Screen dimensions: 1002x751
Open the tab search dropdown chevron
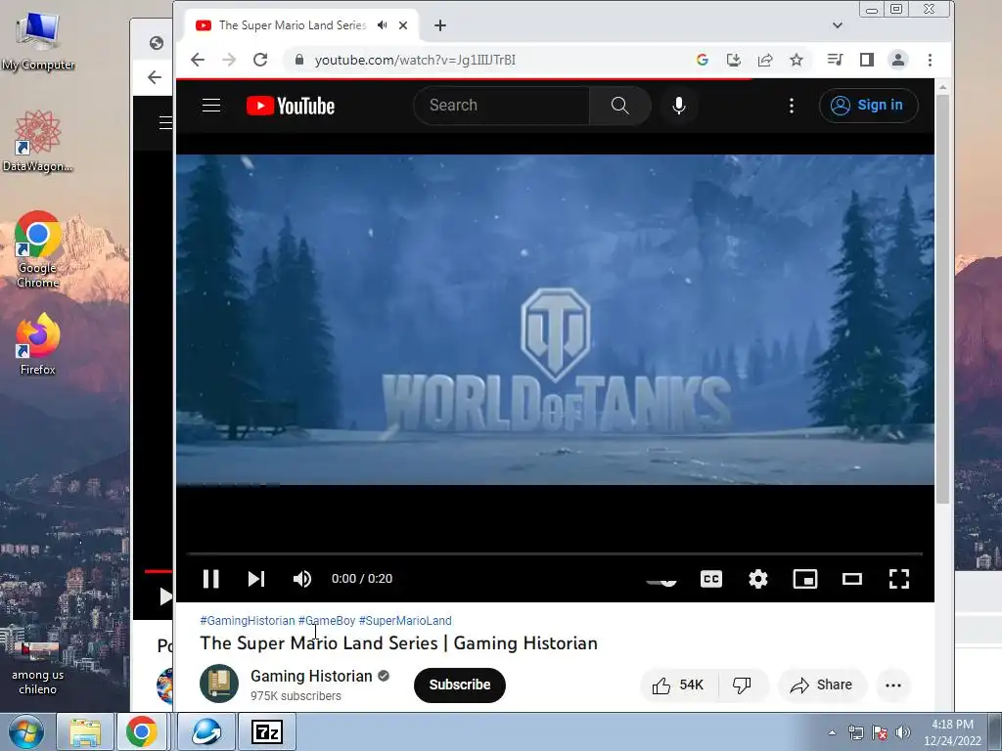[x=838, y=25]
